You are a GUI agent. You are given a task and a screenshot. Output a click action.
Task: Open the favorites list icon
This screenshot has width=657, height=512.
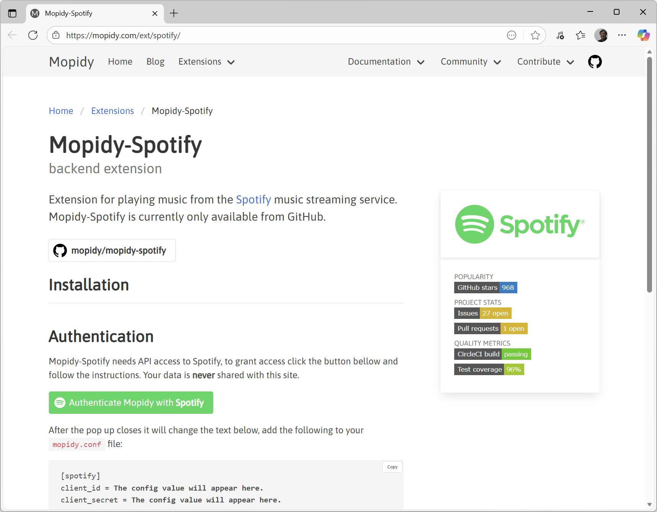coord(580,36)
